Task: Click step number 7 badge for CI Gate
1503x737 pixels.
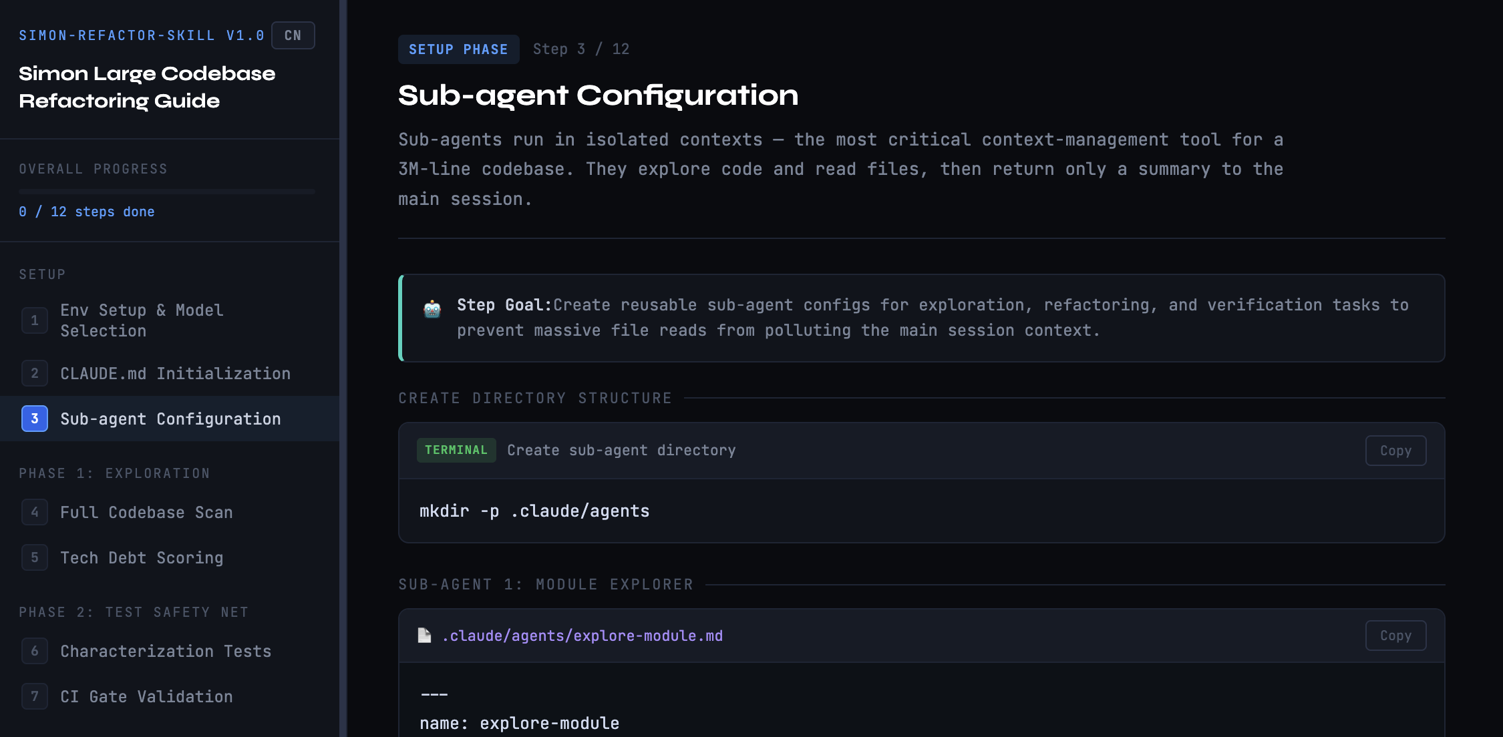Action: (x=35, y=696)
